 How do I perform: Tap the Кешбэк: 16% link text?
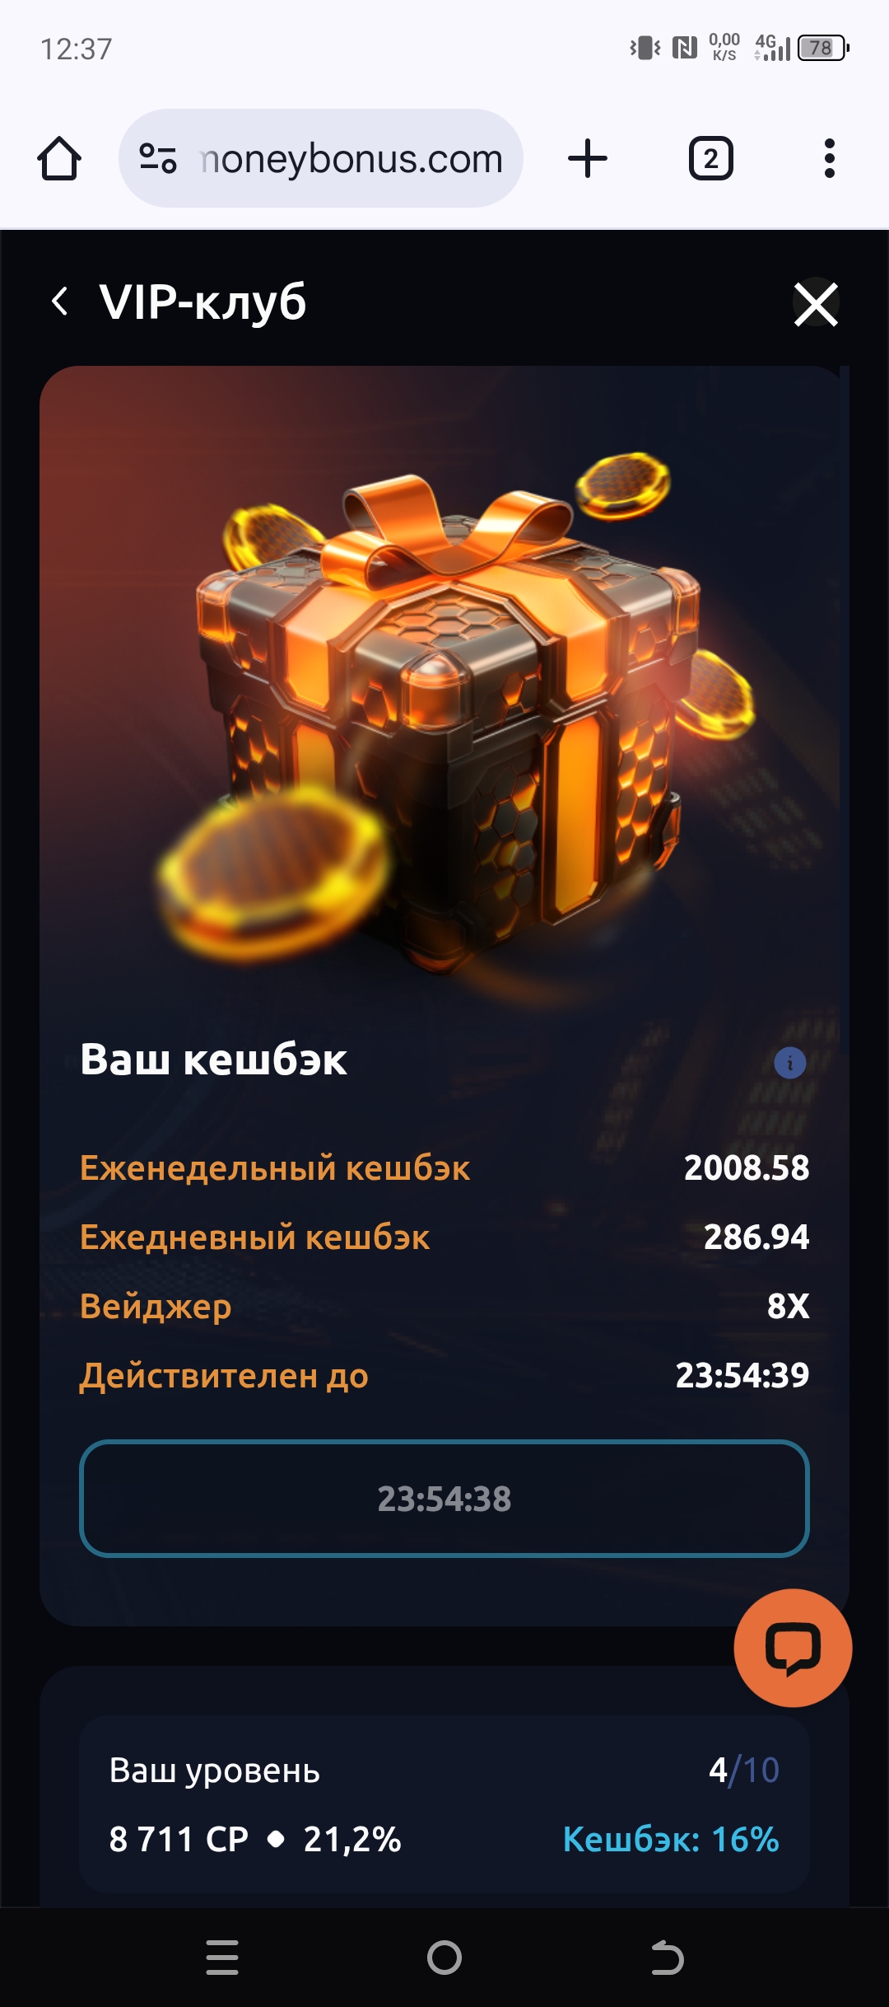pos(671,1839)
